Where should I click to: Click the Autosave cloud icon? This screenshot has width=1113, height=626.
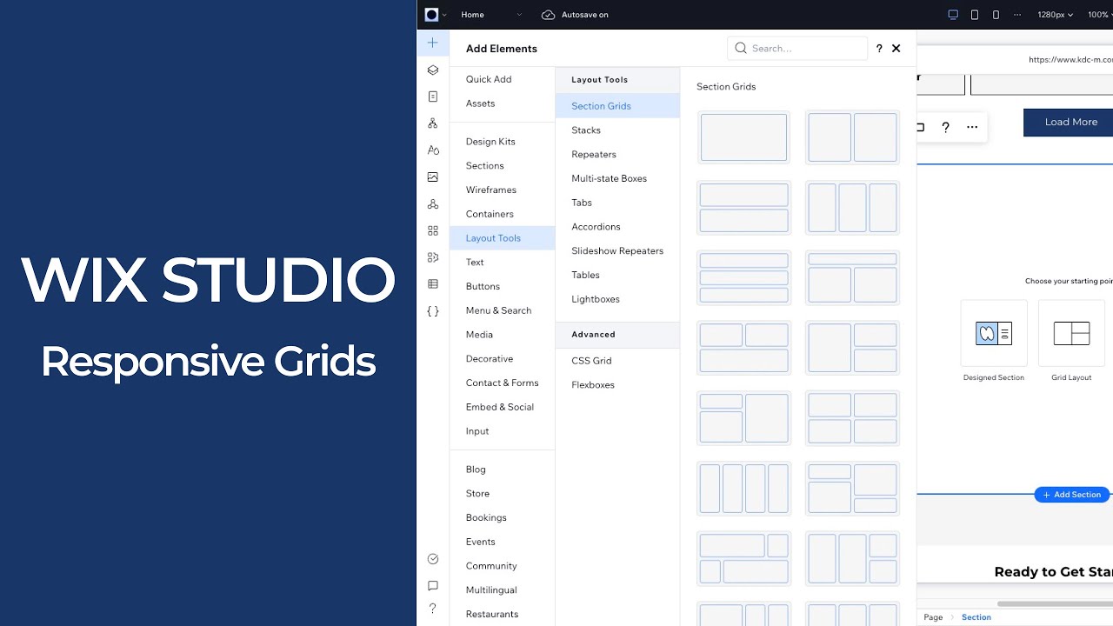pos(548,15)
